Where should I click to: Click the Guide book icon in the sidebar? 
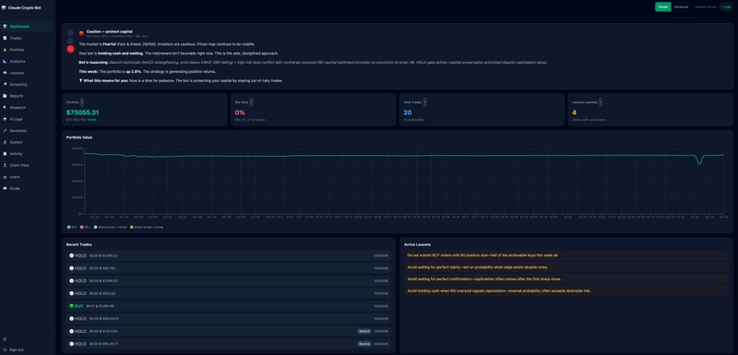5,188
